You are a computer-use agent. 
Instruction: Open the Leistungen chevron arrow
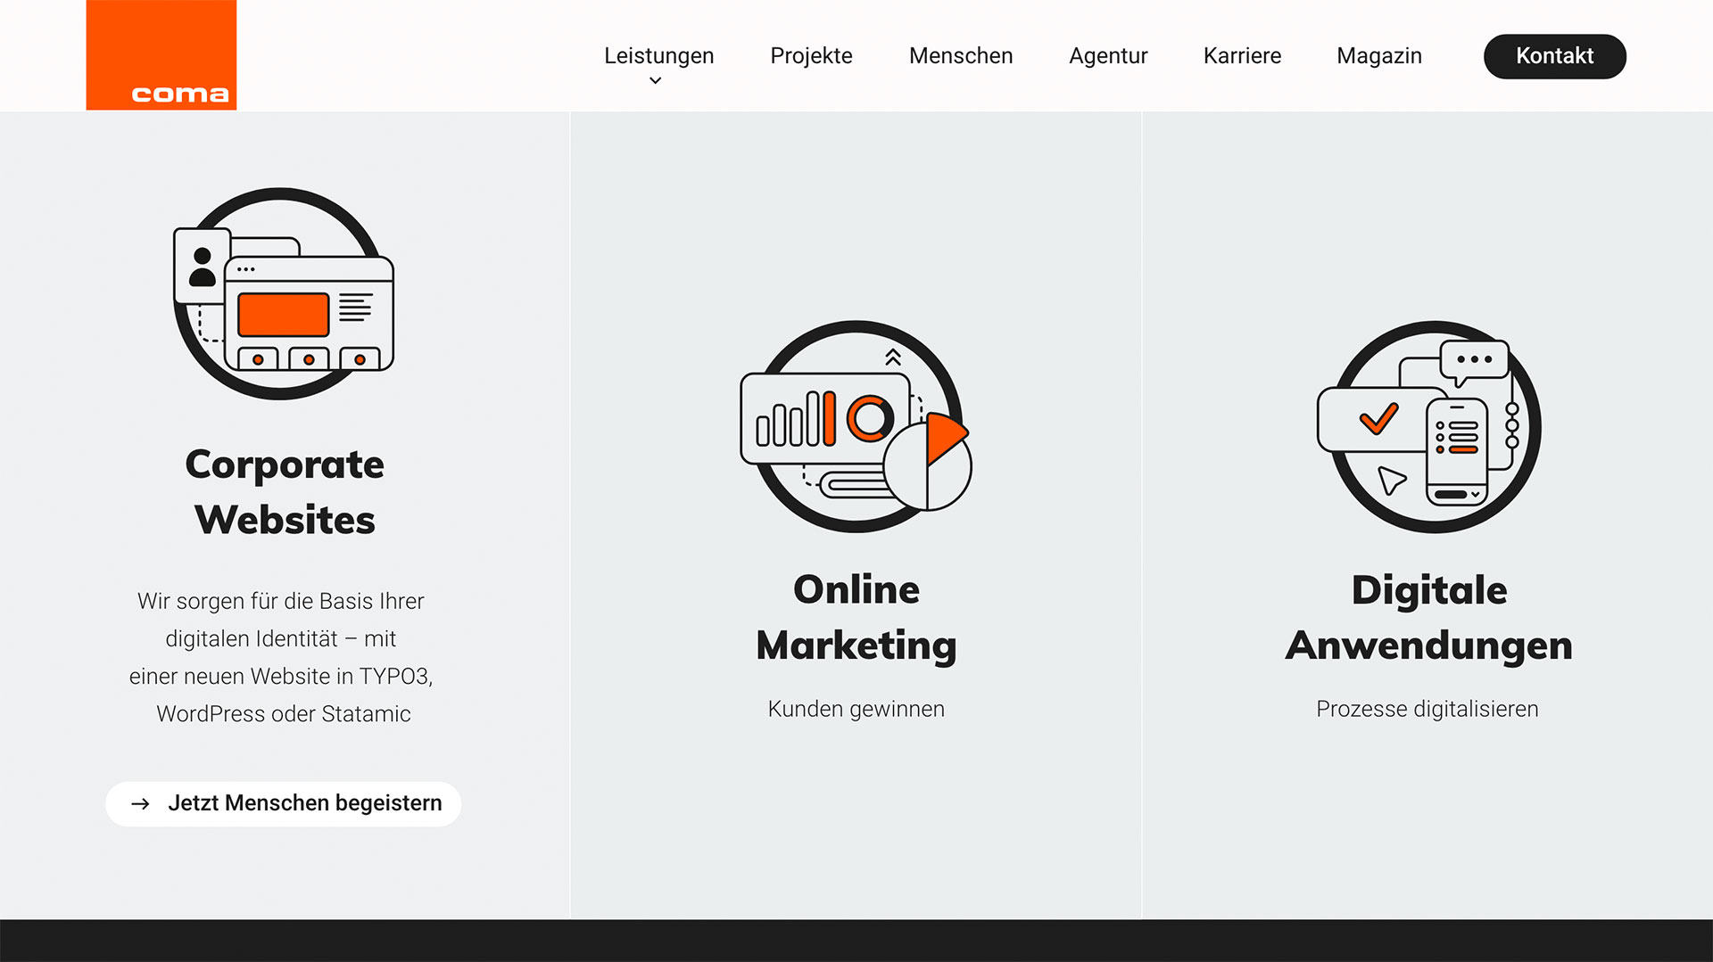(x=656, y=80)
